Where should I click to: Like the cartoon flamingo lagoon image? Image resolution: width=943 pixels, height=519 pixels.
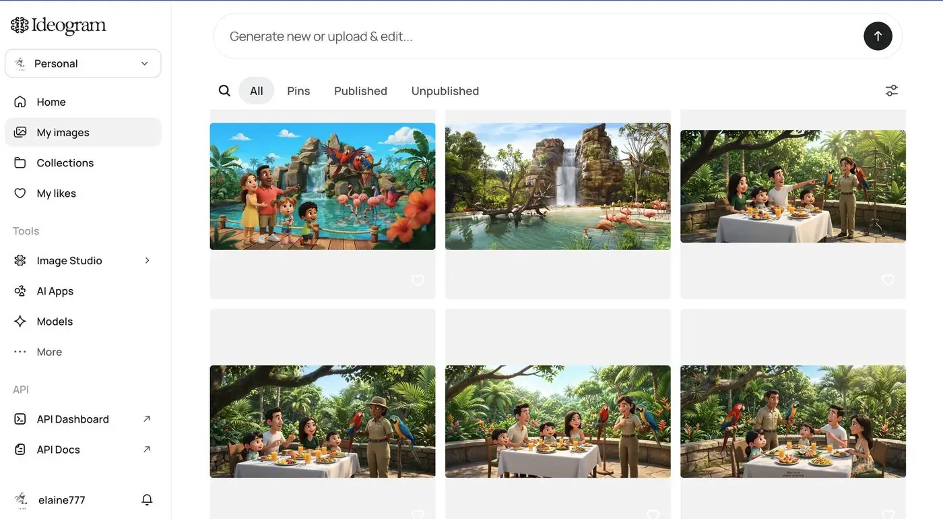pyautogui.click(x=418, y=280)
